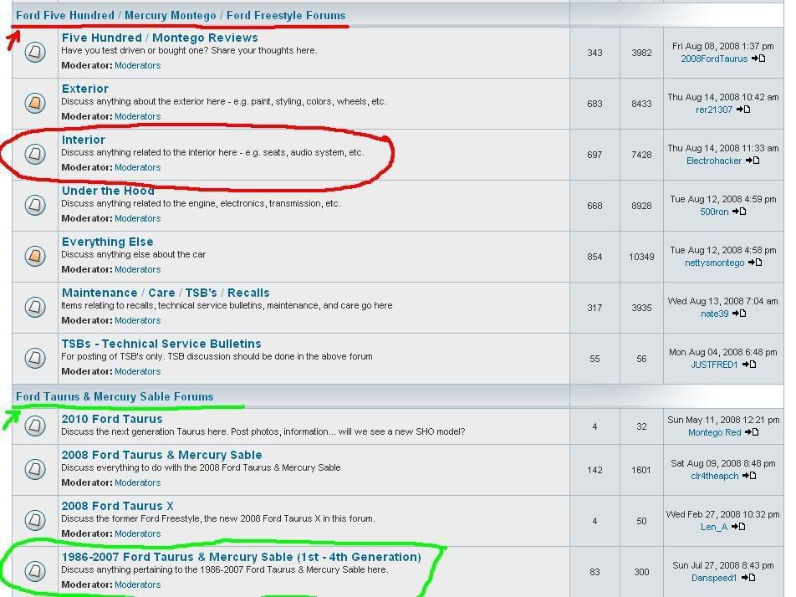Open user profile Danspeed1
This screenshot has height=597, width=796.
(x=714, y=579)
